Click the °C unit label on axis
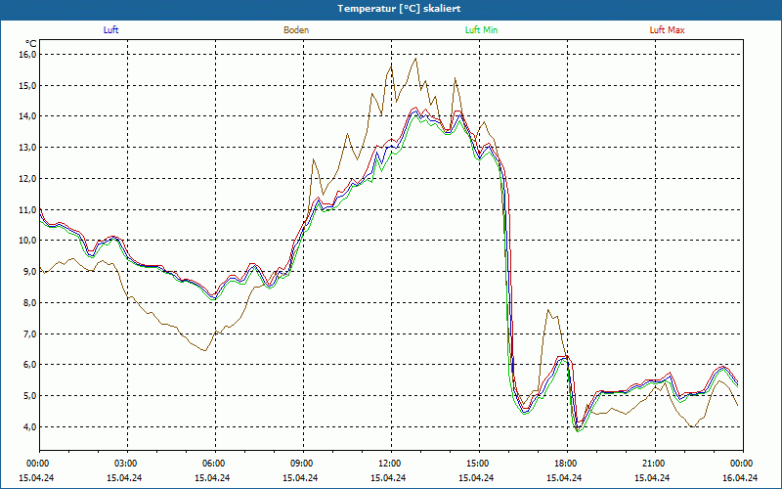The height and width of the screenshot is (489, 782). point(31,44)
